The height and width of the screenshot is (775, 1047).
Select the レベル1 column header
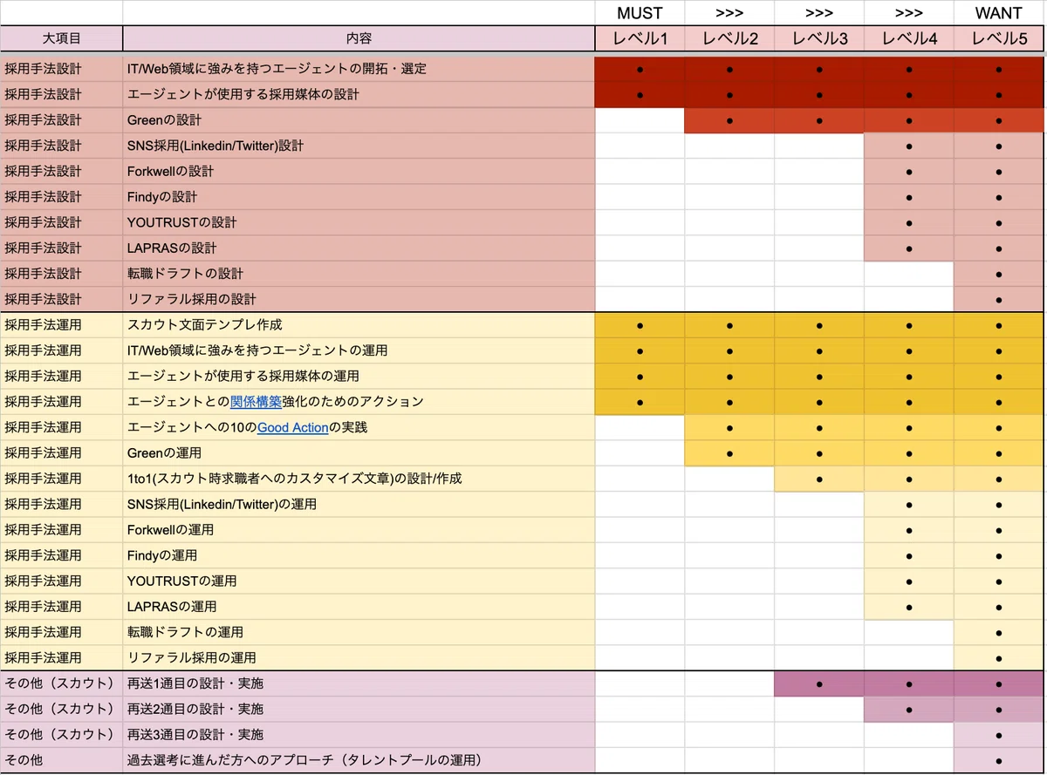640,38
